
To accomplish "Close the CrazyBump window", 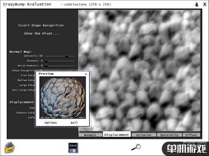I will (205, 4).
